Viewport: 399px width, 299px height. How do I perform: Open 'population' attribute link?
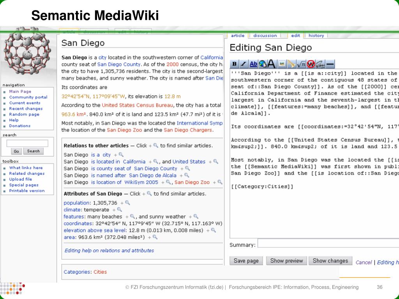point(77,202)
